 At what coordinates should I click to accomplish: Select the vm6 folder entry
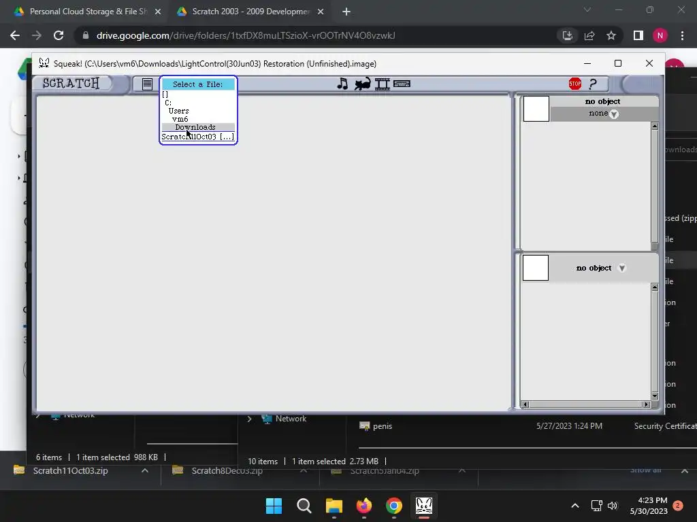click(x=180, y=119)
